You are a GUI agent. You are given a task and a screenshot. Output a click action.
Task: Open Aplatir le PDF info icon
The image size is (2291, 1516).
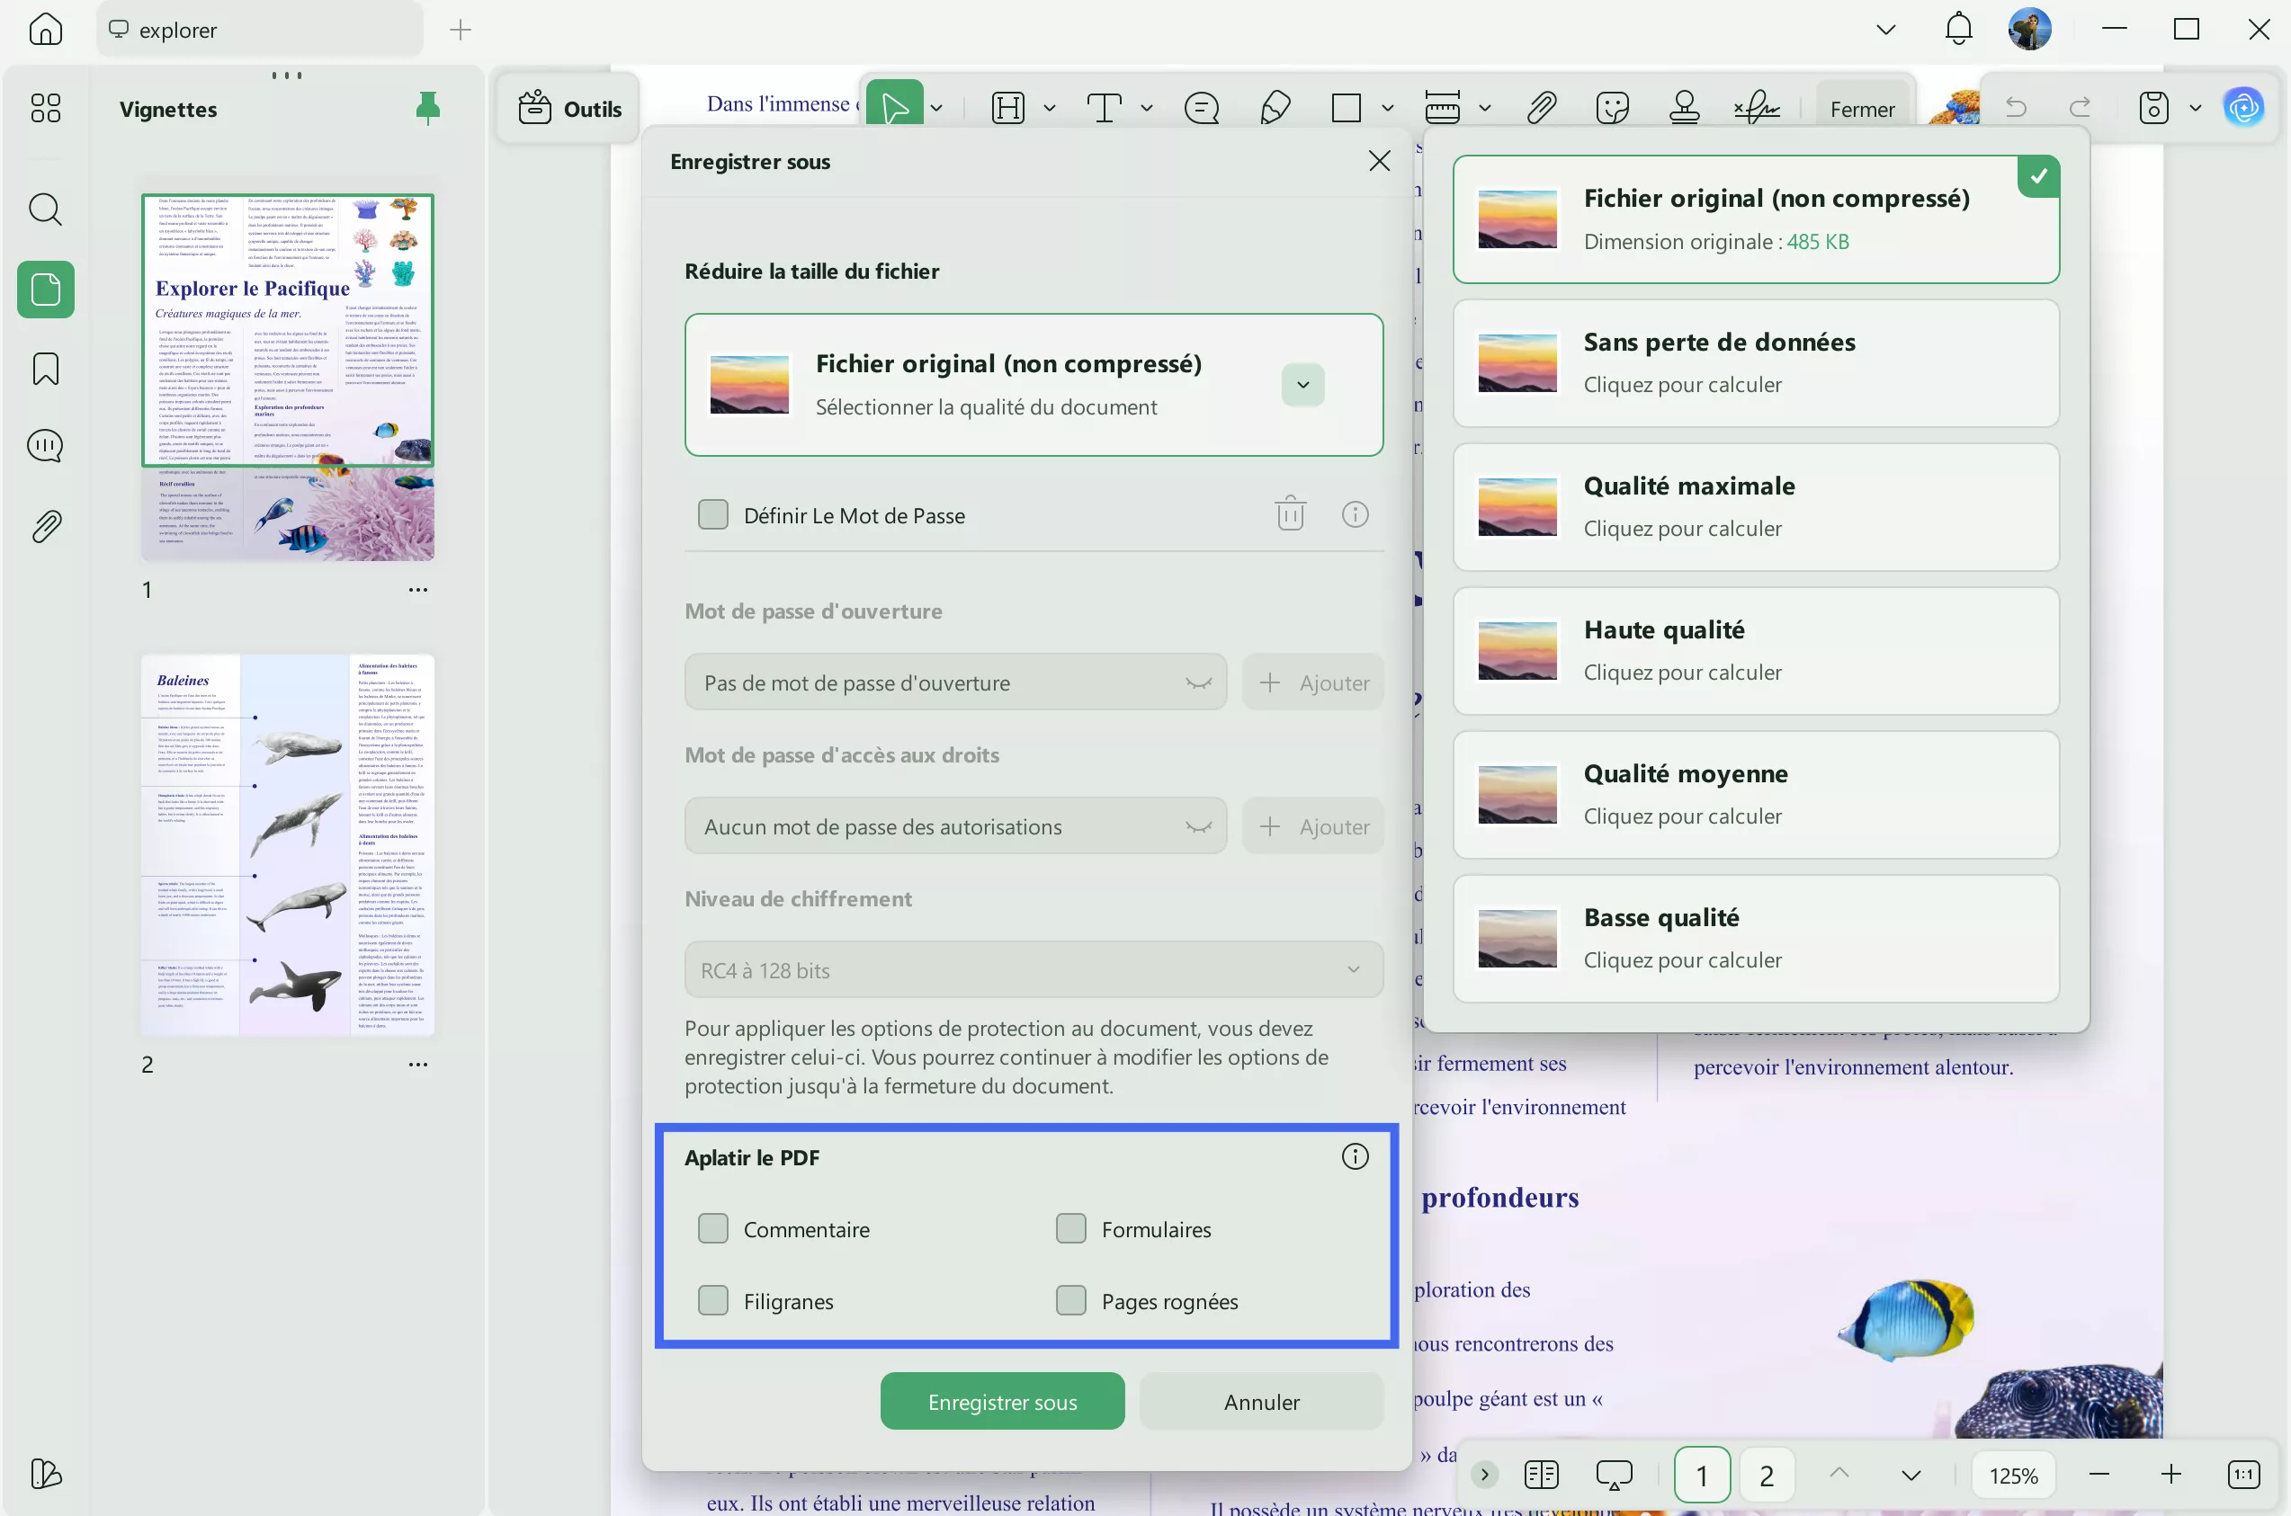click(x=1355, y=1156)
